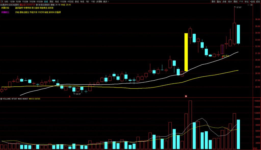The width and height of the screenshot is (261, 150).
Task: Click the tall yellow highlighted candlestick
Action: click(186, 52)
